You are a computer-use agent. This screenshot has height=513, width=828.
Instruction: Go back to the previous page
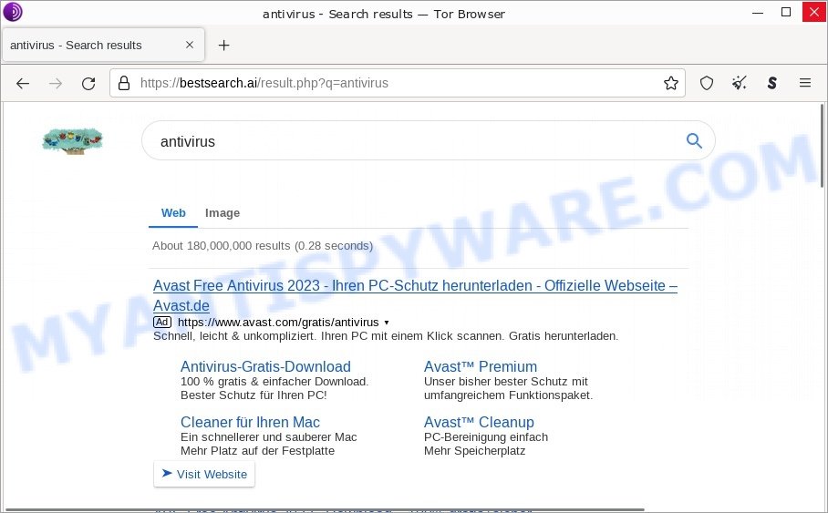23,84
